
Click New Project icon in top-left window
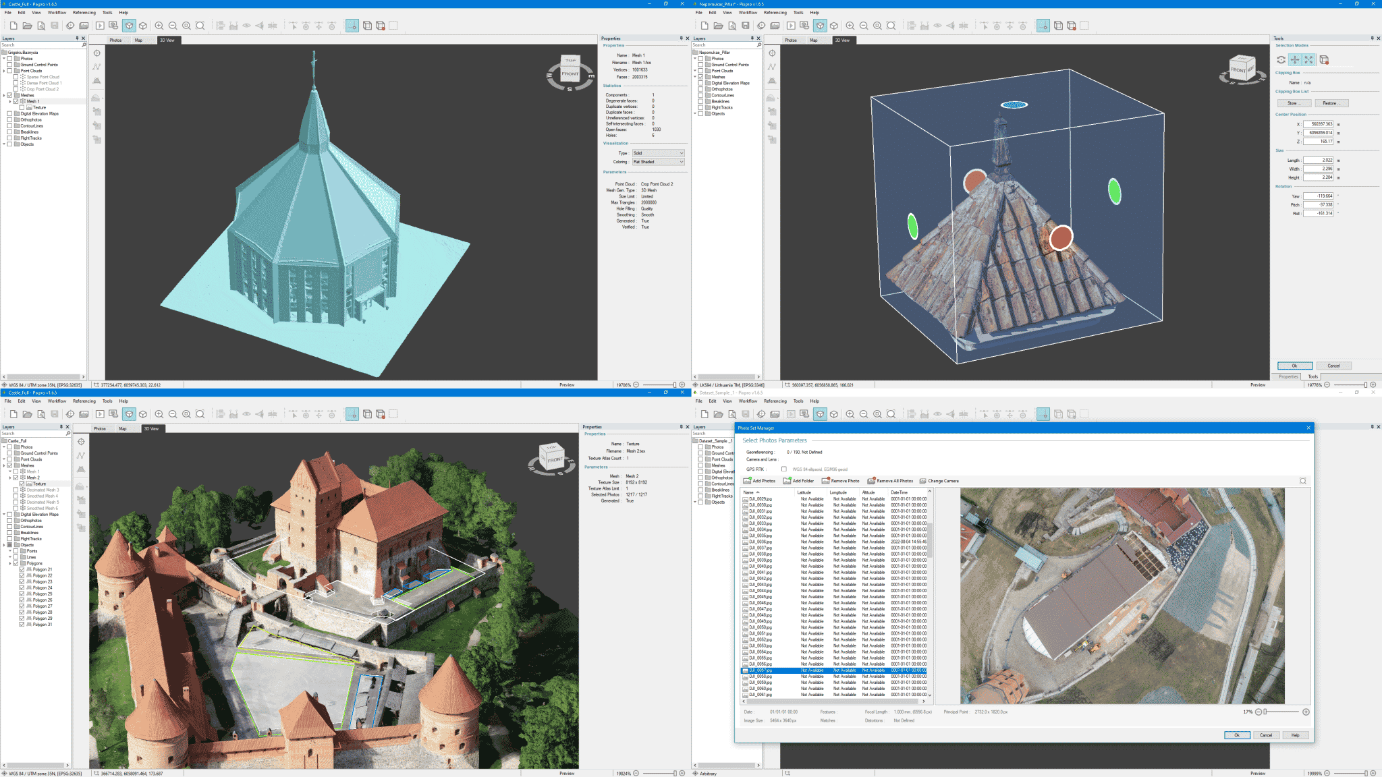[13, 26]
